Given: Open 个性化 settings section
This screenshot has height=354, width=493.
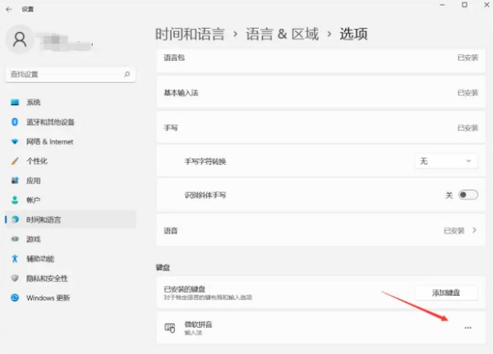Looking at the screenshot, I should point(71,161).
